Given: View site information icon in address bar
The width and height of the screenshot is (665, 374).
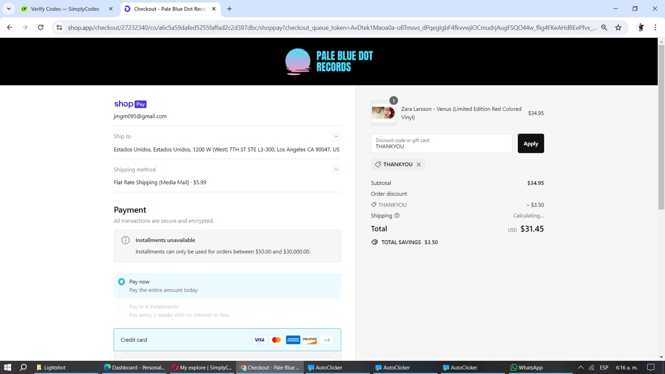Looking at the screenshot, I should coord(59,27).
